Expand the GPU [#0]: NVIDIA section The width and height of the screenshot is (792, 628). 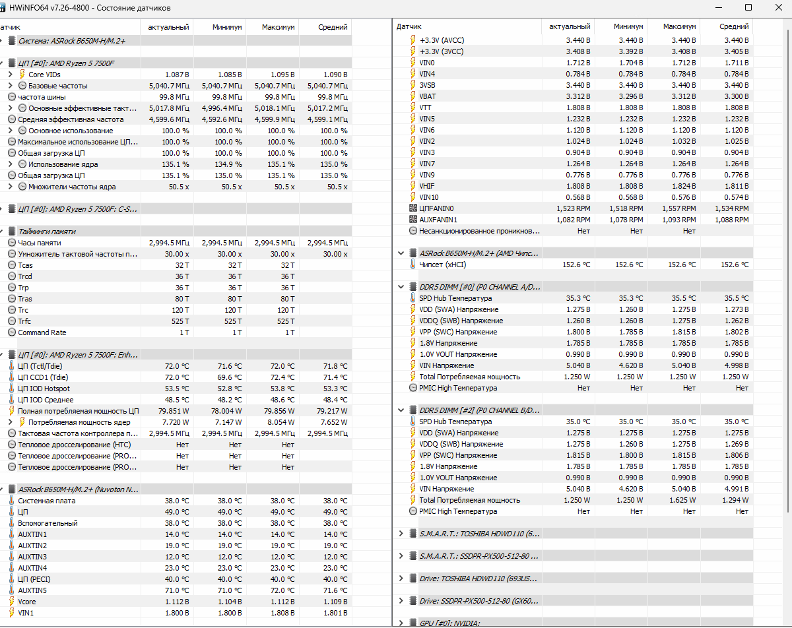(401, 623)
